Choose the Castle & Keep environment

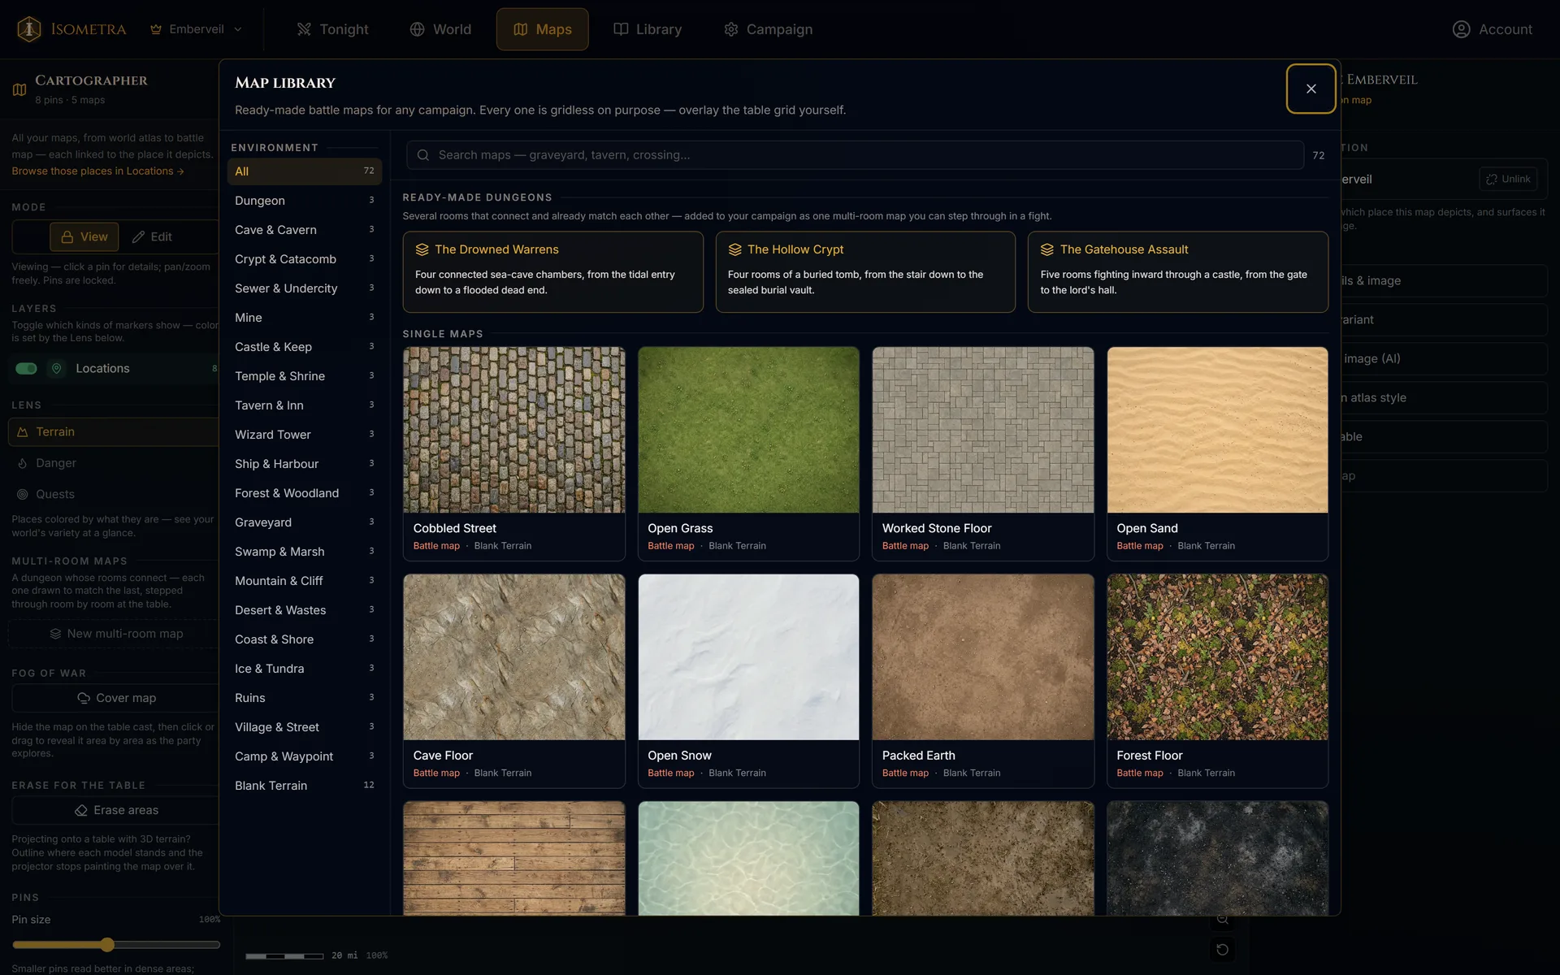point(305,347)
